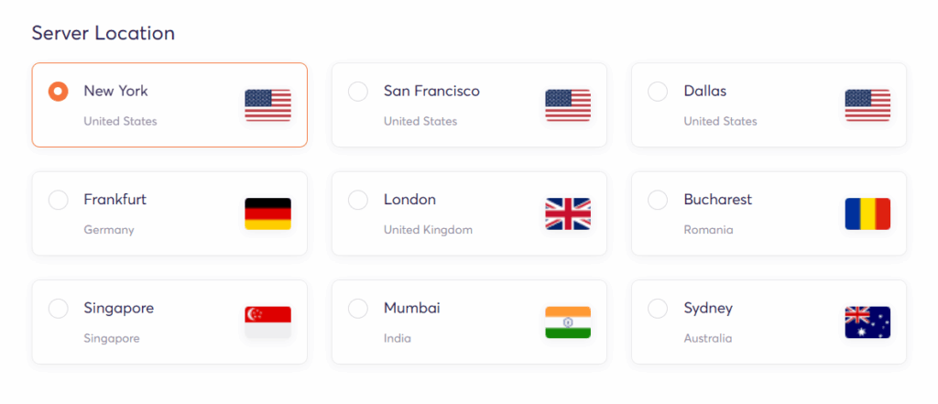Click the Sydney city name label
The height and width of the screenshot is (404, 938).
(x=708, y=308)
